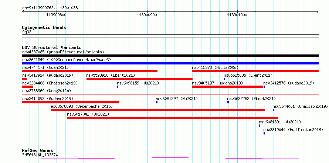Click the nsv6098159 (Wu2021) label text
The height and width of the screenshot is (163, 329).
point(138,83)
